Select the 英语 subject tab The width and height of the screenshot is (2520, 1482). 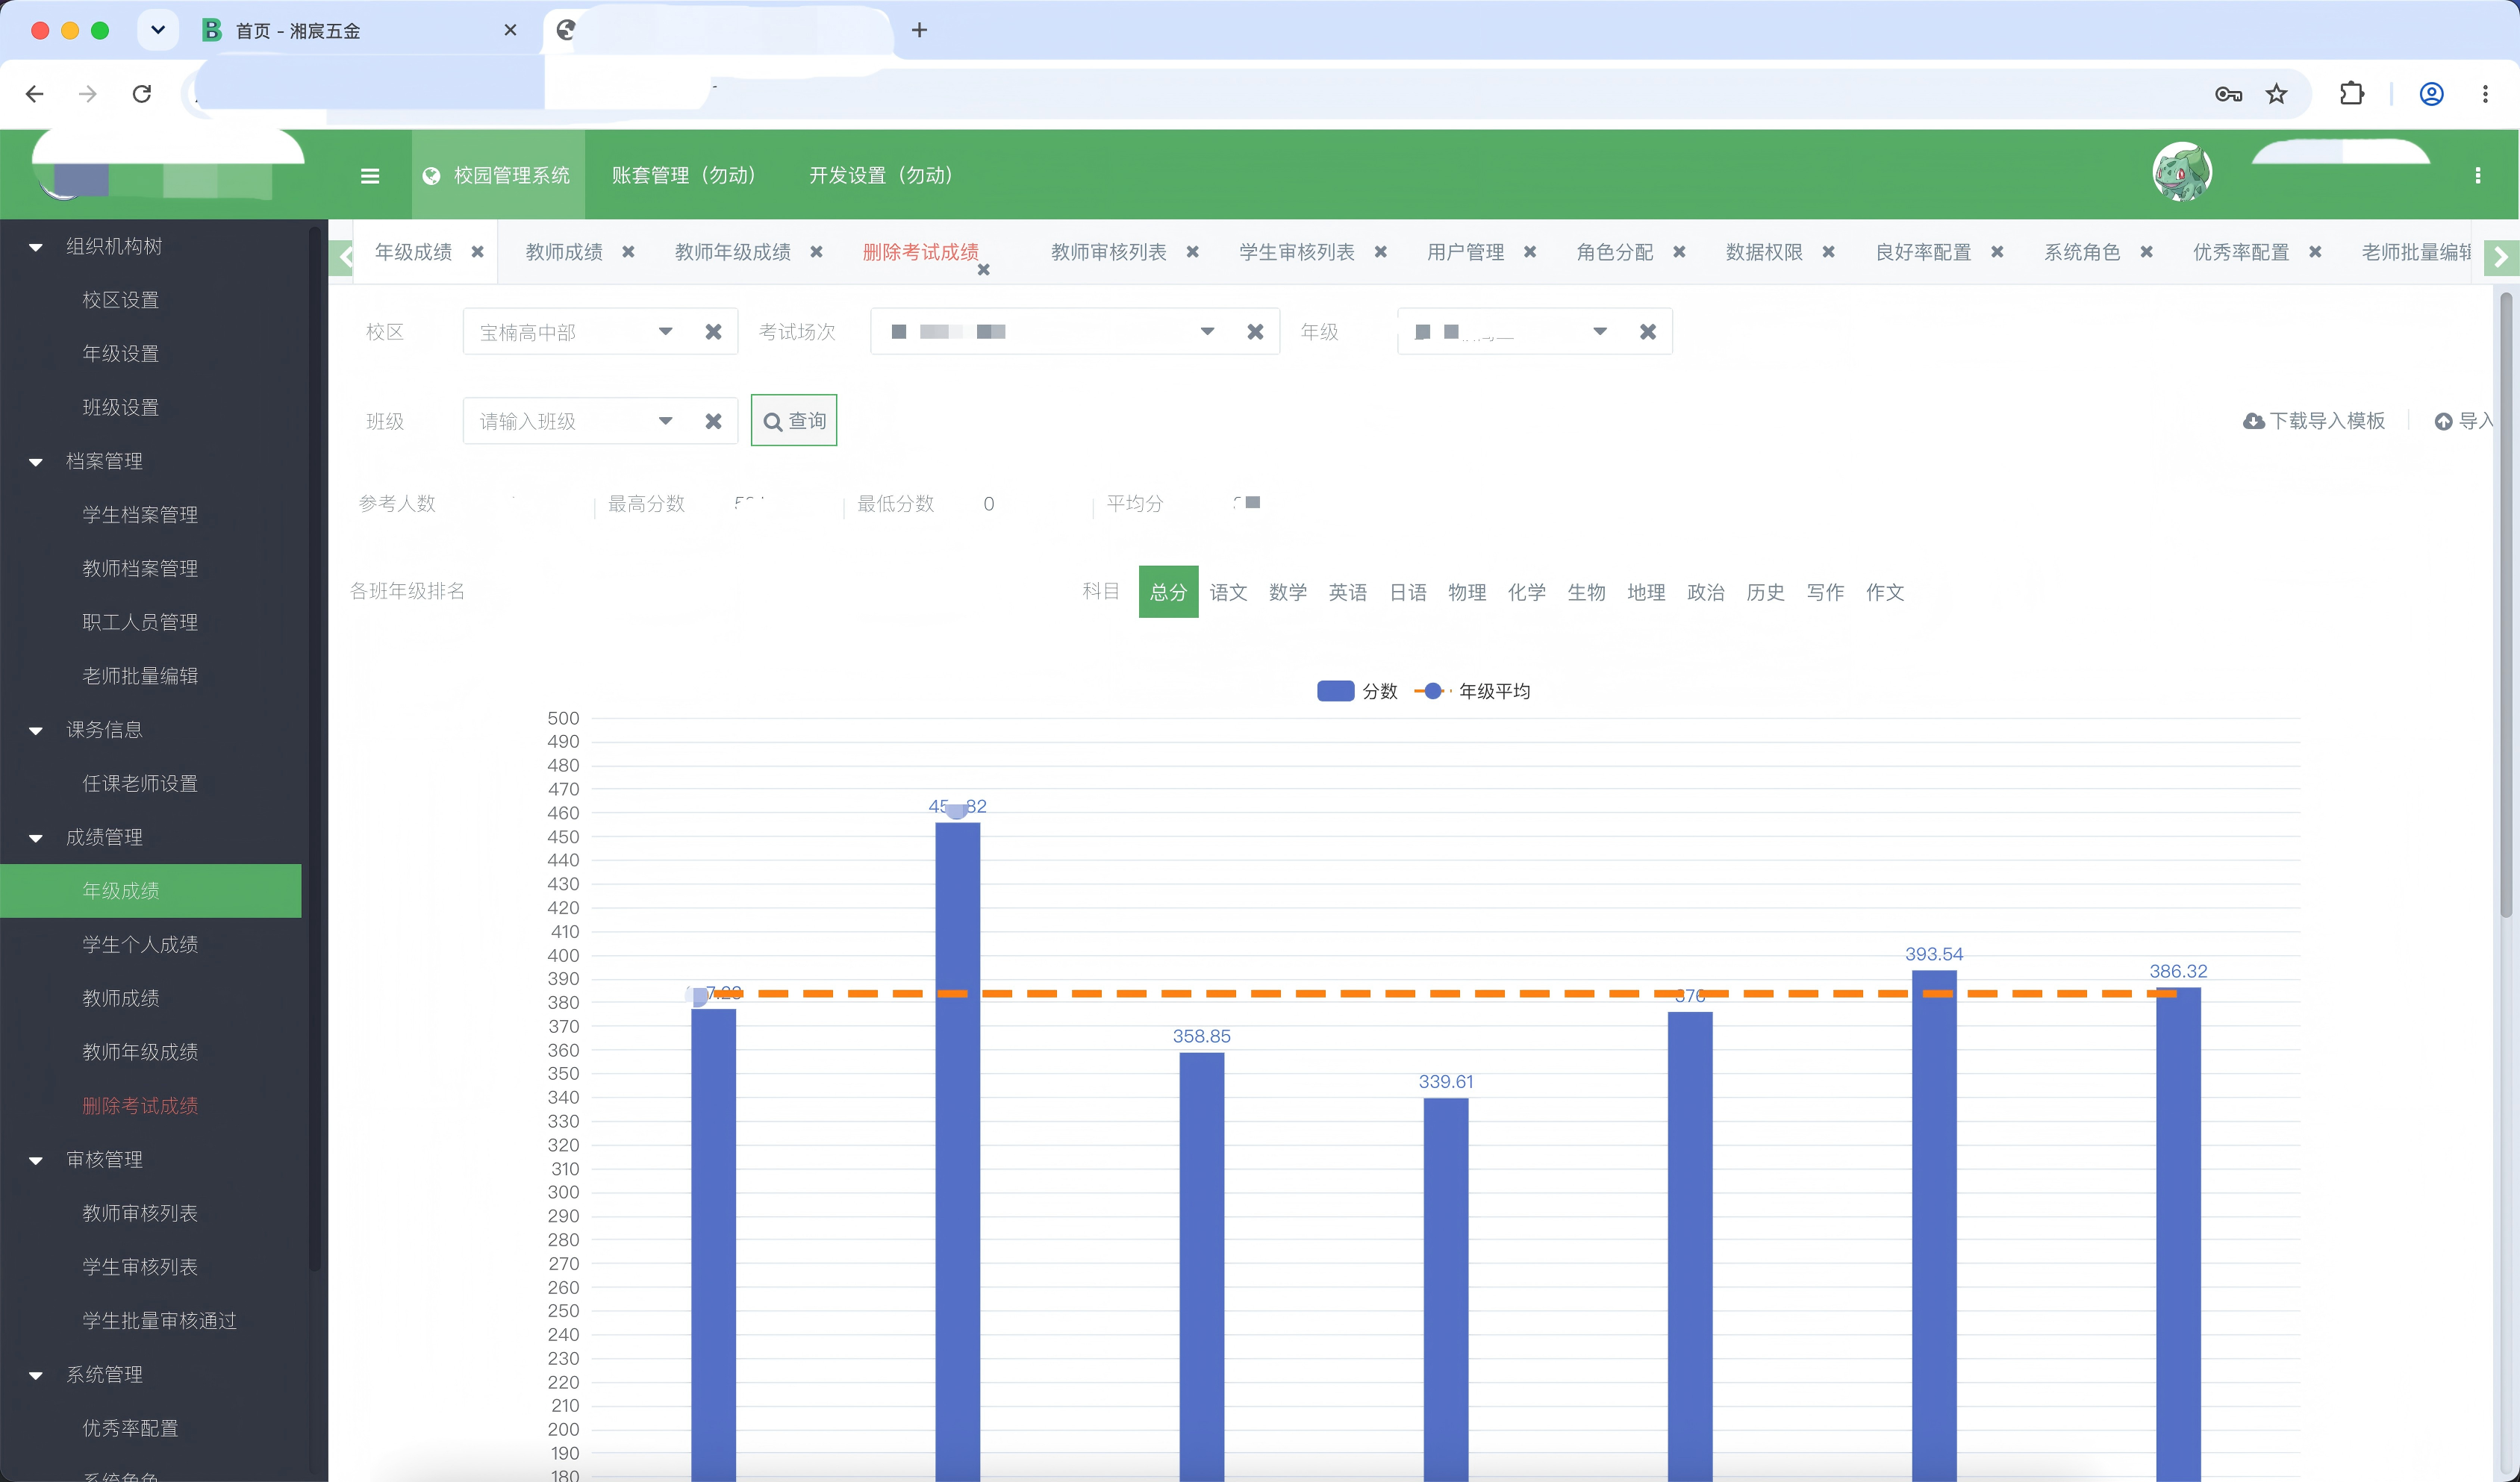[x=1348, y=592]
